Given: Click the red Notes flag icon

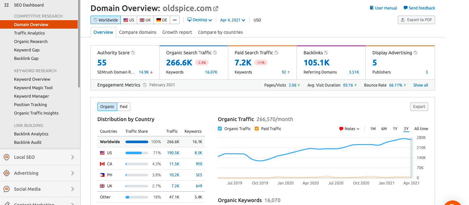Looking at the screenshot, I should [341, 129].
